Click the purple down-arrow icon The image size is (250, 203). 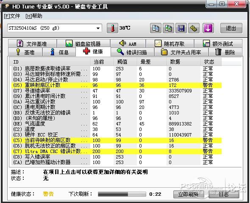click(208, 28)
